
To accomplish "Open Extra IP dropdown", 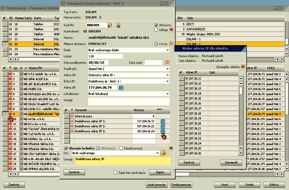I will click(129, 81).
